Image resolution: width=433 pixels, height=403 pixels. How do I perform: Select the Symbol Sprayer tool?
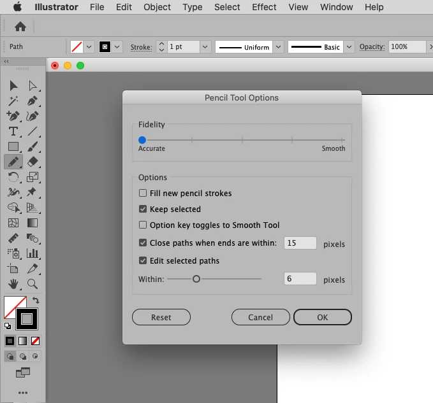coord(13,253)
